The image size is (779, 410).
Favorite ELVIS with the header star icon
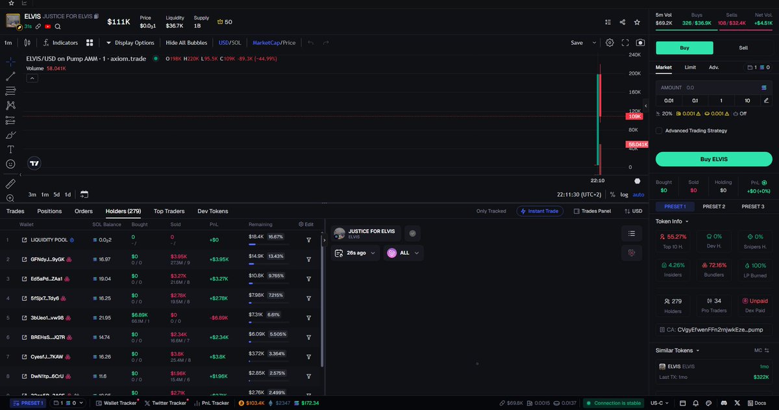pyautogui.click(x=637, y=22)
